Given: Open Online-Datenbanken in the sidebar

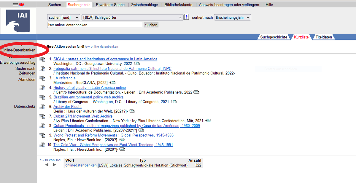Looking at the screenshot, I should [18, 50].
